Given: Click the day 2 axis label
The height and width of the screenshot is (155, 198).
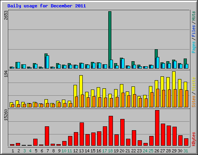Looking at the screenshot, I should point(19,151).
